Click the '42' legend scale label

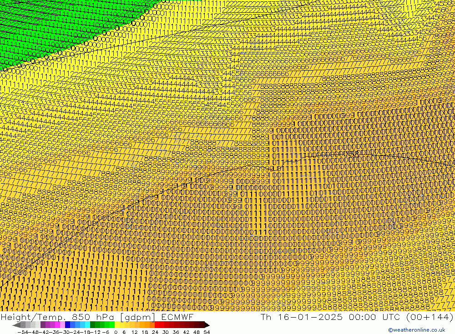click(186, 332)
